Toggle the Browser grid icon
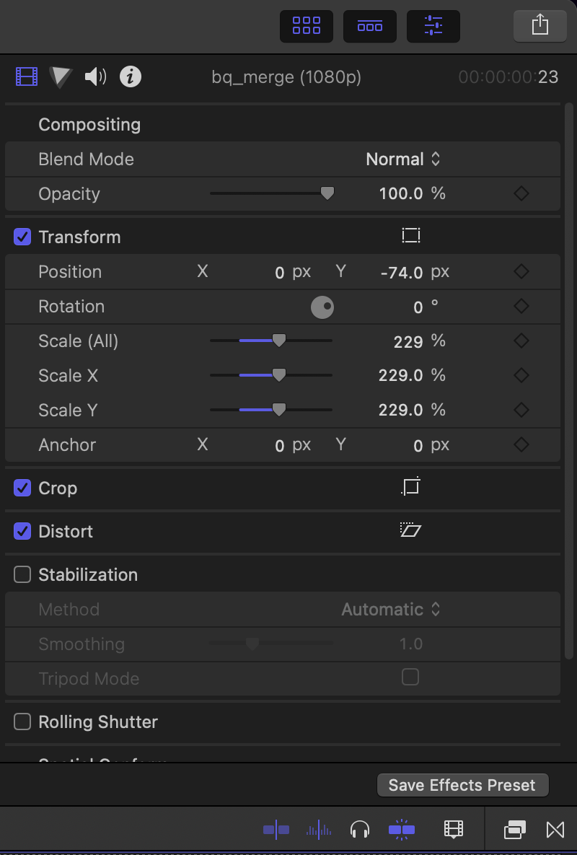The image size is (577, 855). pos(307,26)
